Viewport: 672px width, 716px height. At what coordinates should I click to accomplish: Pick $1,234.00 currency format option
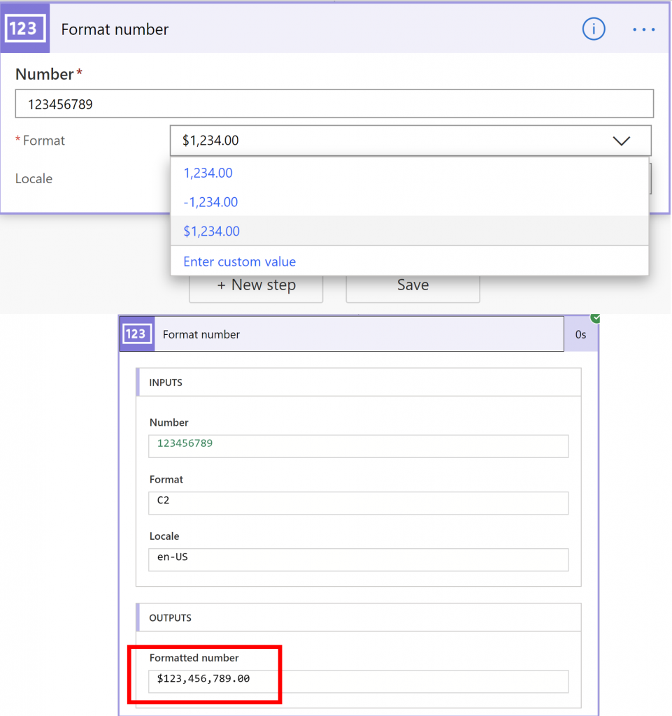409,231
